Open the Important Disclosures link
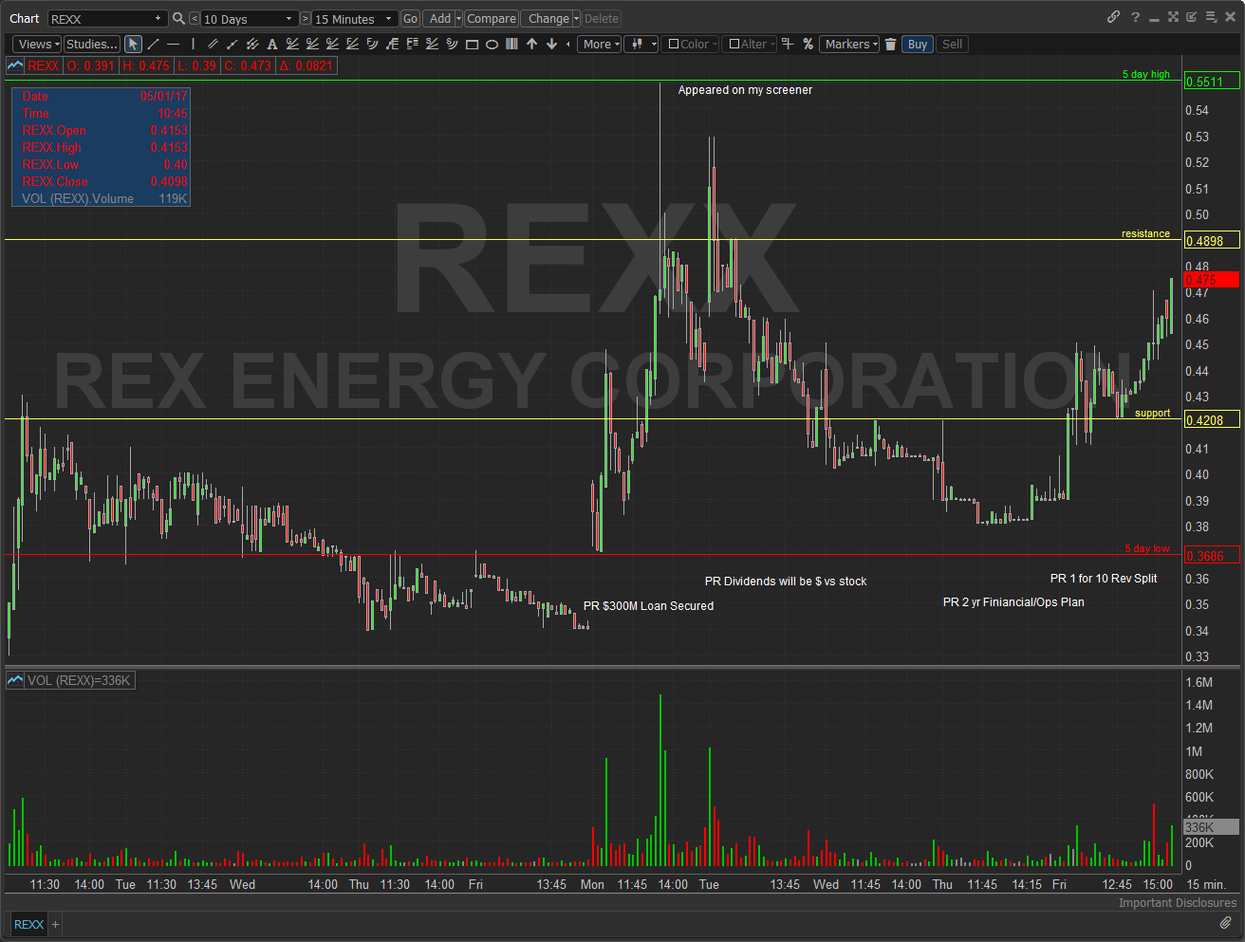 tap(1178, 902)
